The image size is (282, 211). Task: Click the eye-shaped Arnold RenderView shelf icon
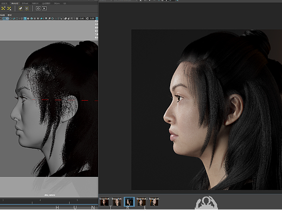[x=38, y=8]
